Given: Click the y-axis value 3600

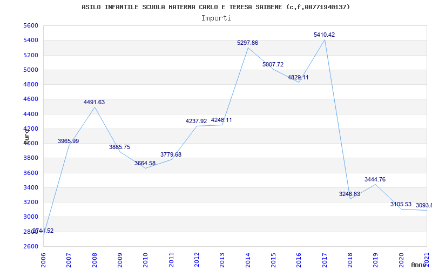Looking at the screenshot, I should click(31, 173).
